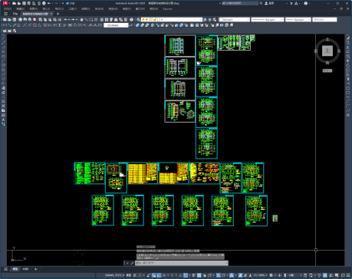Open the File menu
Image resolution: width=352 pixels, height=279 pixels.
click(8, 8)
